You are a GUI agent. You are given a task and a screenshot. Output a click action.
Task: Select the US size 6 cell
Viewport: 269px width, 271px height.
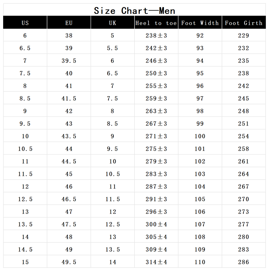click(25, 35)
